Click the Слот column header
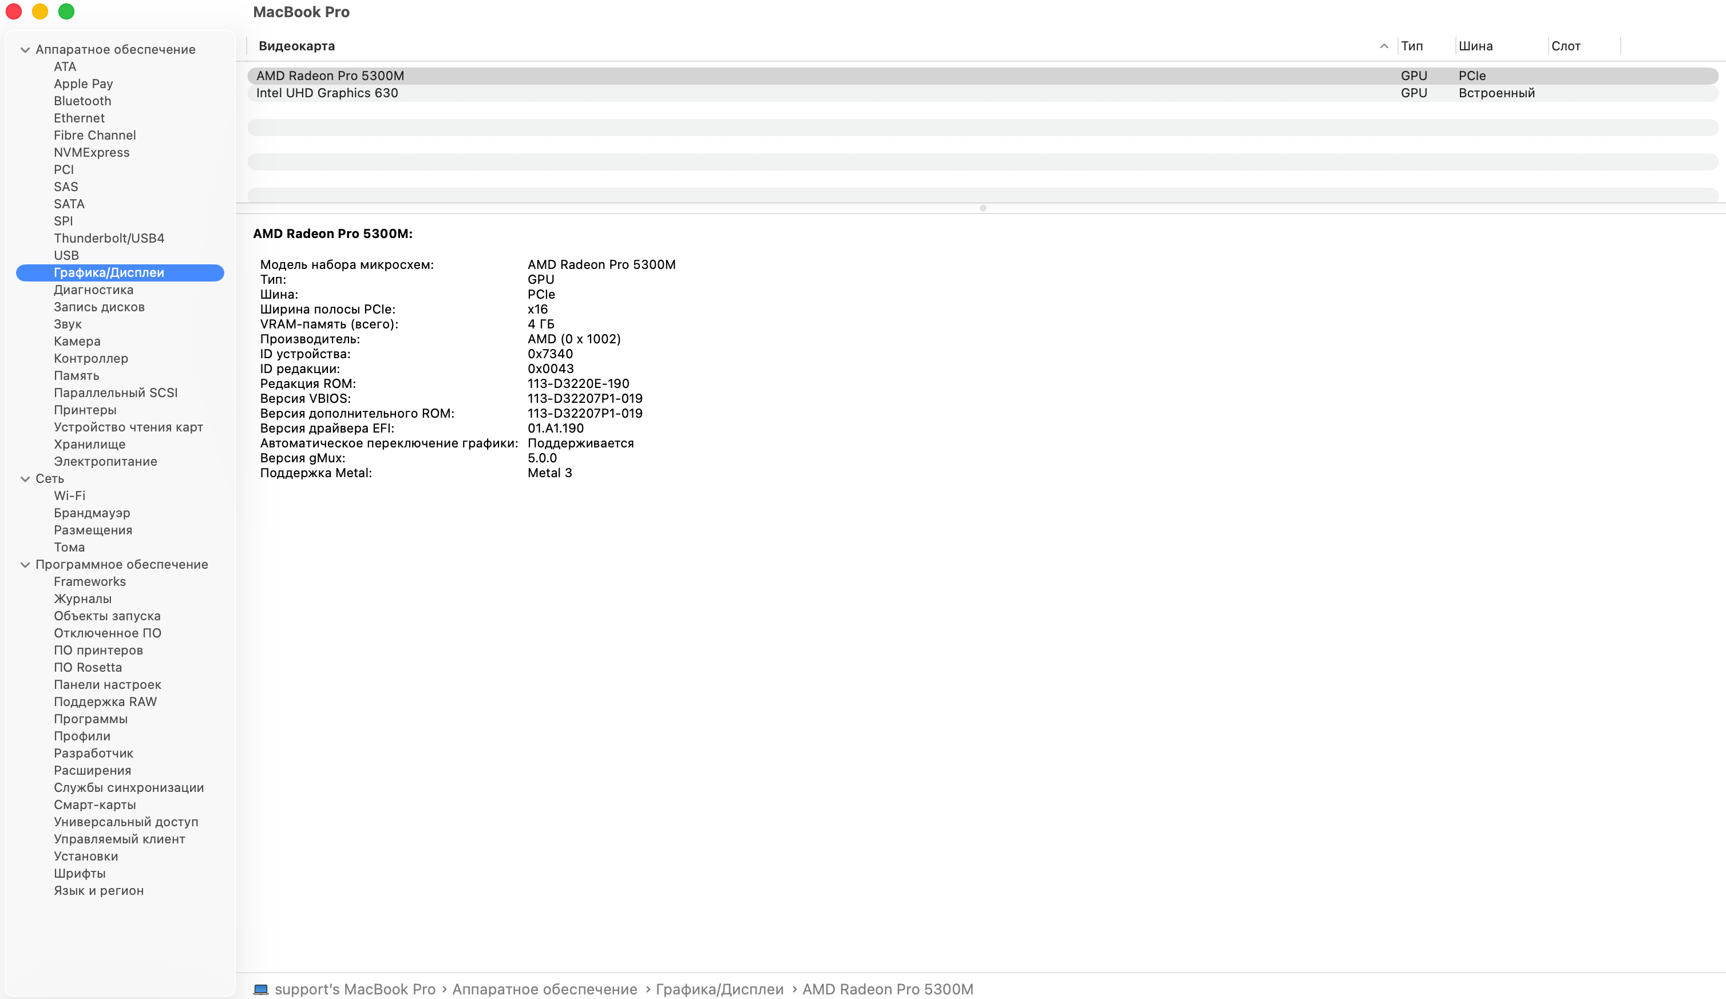The height and width of the screenshot is (999, 1726). click(1566, 46)
